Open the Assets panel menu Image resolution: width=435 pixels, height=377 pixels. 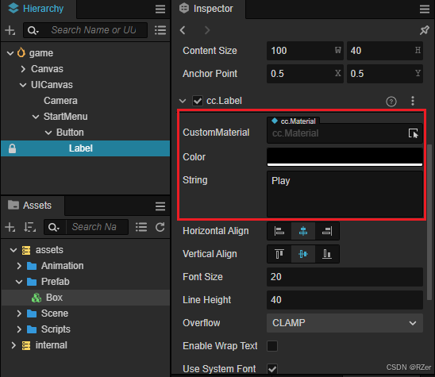point(160,206)
